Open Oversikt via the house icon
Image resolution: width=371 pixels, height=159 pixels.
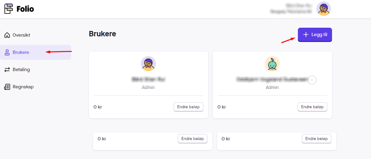pos(7,35)
